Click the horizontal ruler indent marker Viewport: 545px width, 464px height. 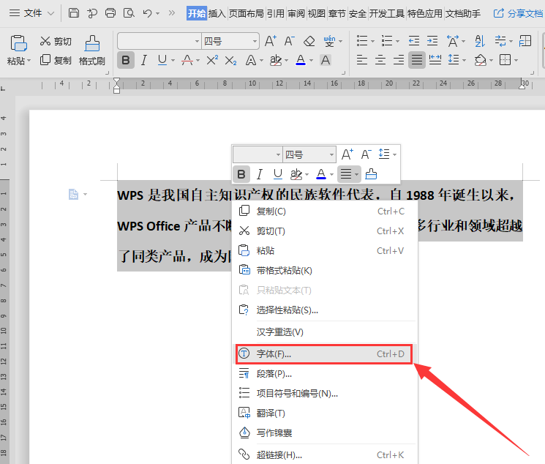pos(117,86)
